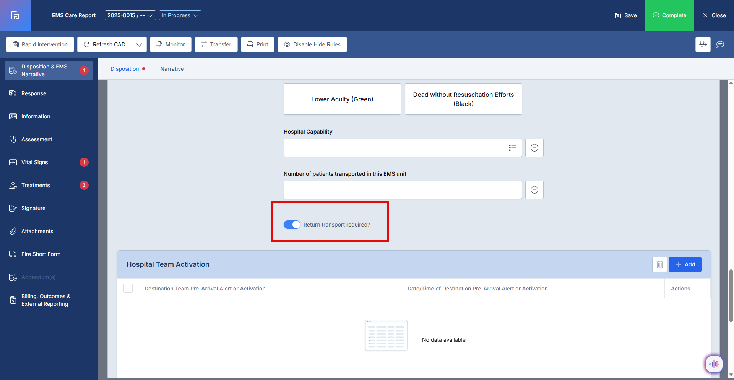This screenshot has width=734, height=380.
Task: Click the Transfer button
Action: pyautogui.click(x=216, y=44)
